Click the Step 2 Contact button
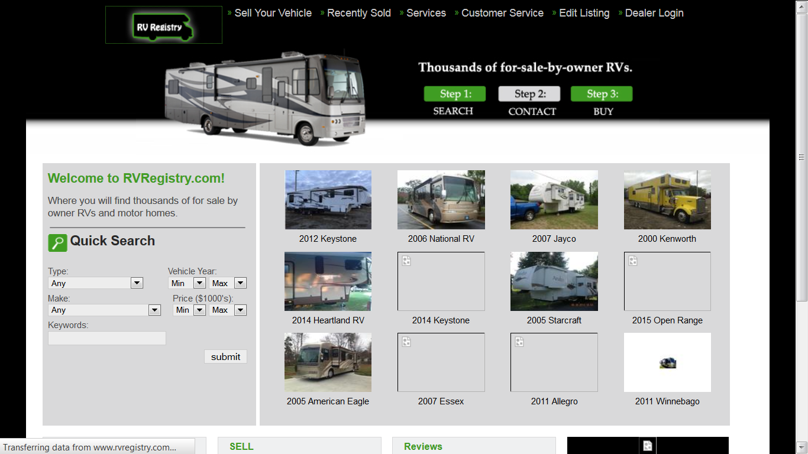 click(529, 94)
